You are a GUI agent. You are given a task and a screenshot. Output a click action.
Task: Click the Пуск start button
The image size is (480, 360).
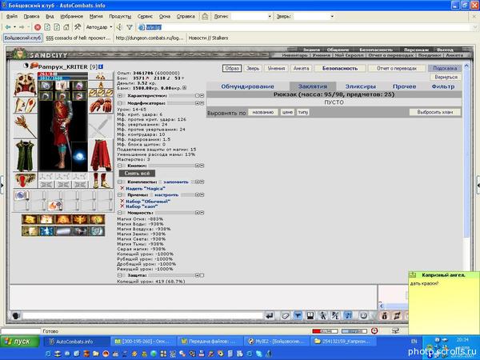click(x=20, y=342)
